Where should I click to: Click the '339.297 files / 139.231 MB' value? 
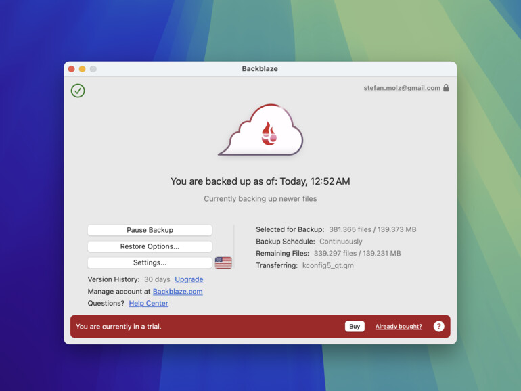point(357,254)
